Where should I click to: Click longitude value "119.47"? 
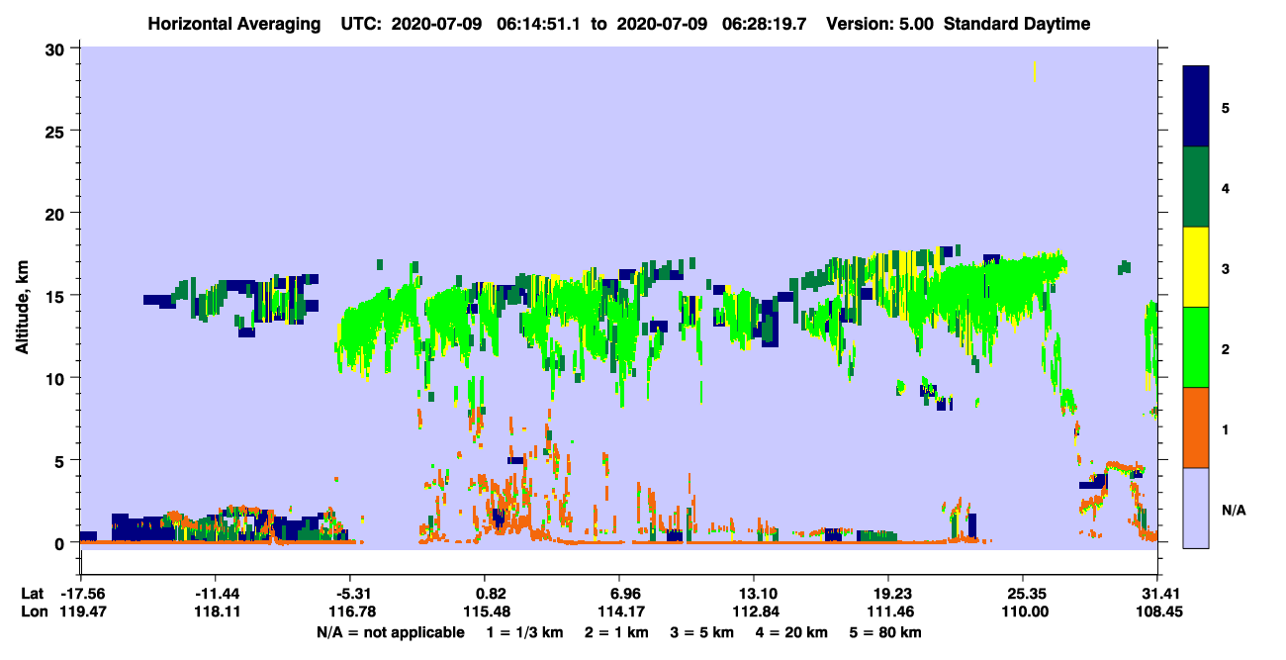[x=82, y=612]
